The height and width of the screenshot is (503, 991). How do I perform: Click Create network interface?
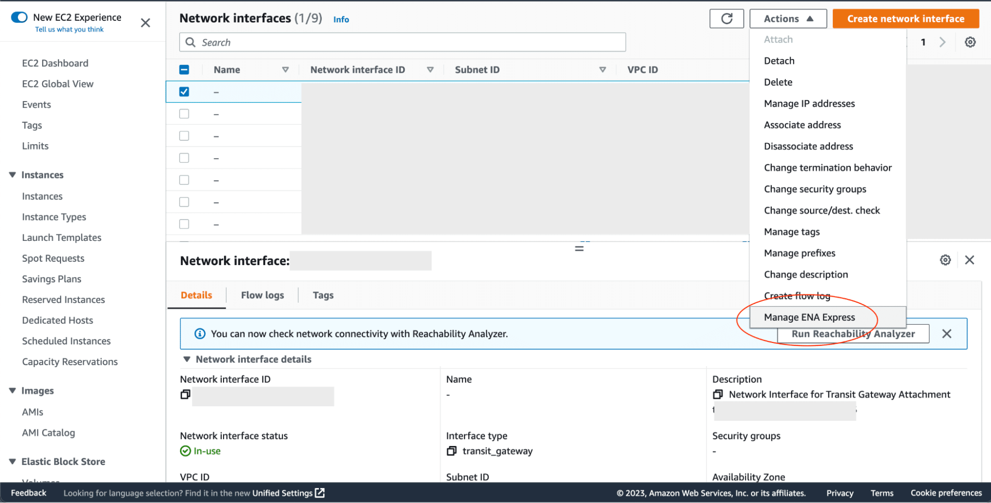point(905,18)
